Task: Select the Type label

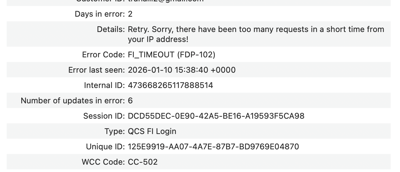Action: [115, 131]
